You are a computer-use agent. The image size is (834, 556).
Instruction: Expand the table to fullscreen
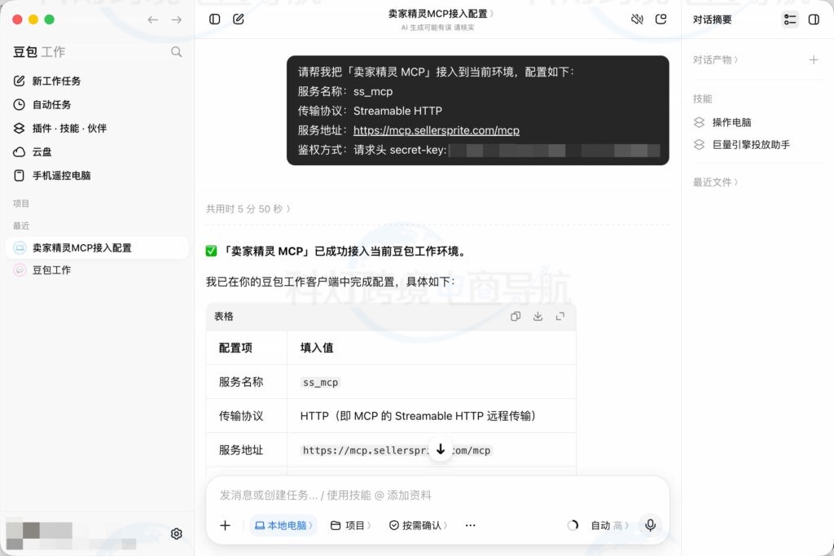point(560,317)
